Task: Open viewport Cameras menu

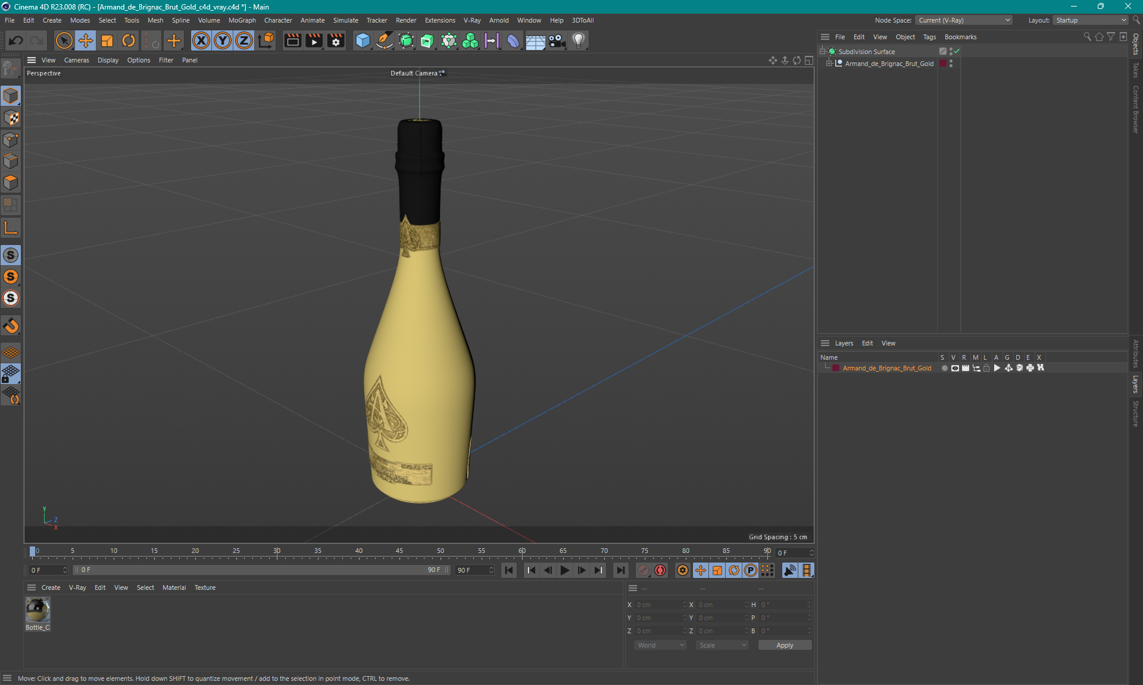Action: click(76, 60)
